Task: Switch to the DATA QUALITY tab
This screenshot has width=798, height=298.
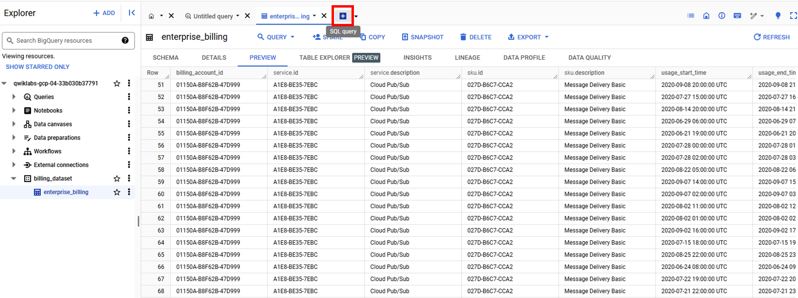Action: click(x=589, y=57)
